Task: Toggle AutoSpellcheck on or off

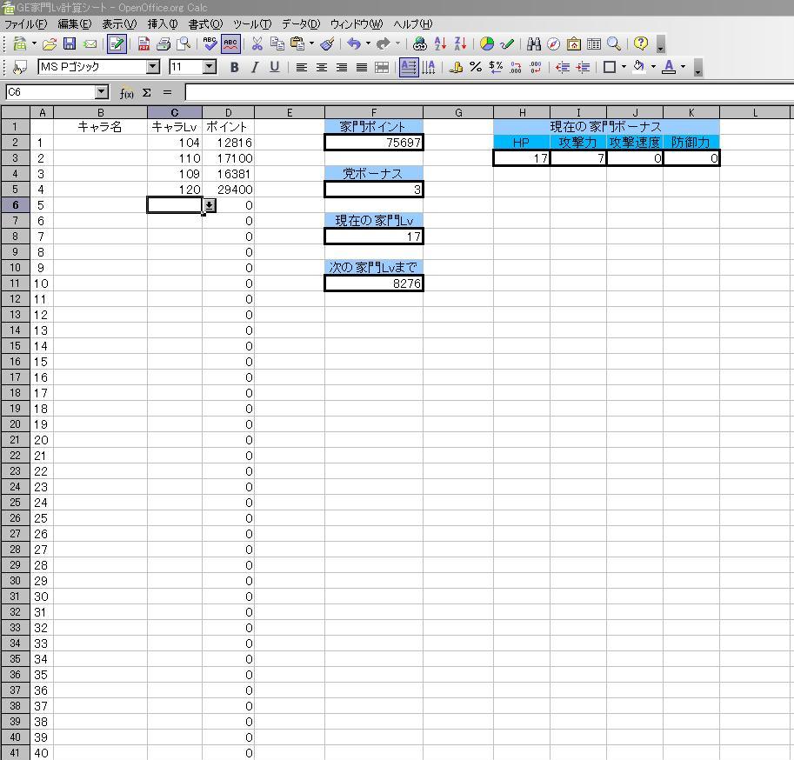Action: point(230,43)
